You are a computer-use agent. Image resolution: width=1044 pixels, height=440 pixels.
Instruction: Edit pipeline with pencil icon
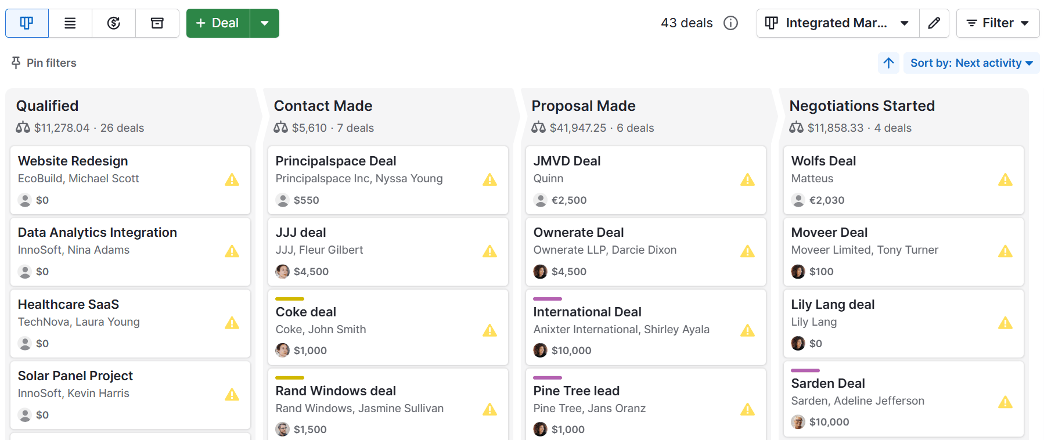pos(934,23)
